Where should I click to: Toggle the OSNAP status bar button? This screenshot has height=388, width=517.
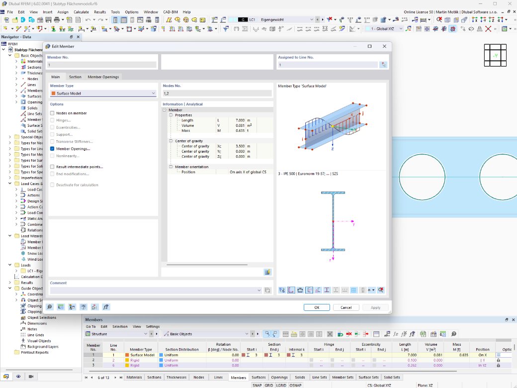295,386
